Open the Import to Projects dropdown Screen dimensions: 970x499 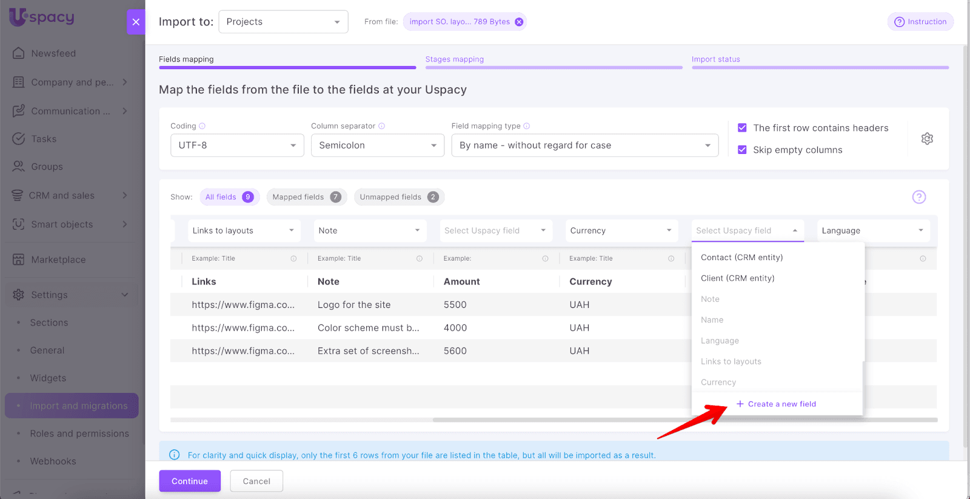[x=283, y=22]
